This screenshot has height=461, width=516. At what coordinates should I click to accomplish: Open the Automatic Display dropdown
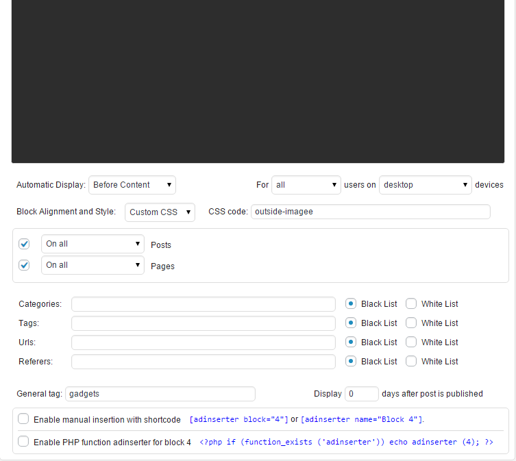click(132, 185)
